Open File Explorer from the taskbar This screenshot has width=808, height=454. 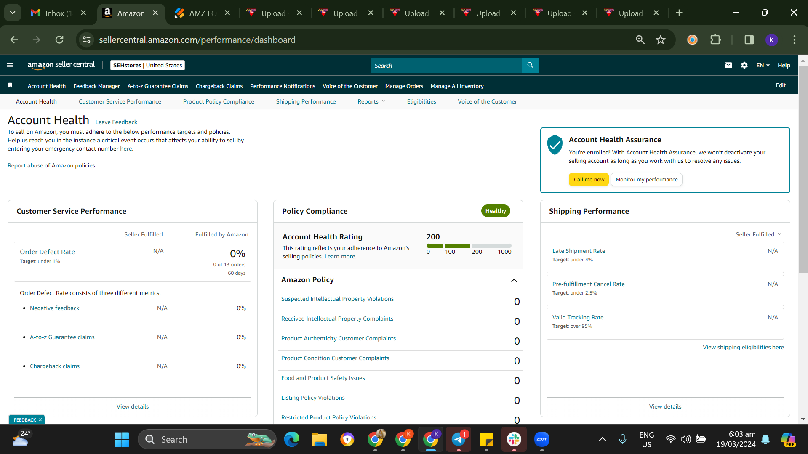coord(319,440)
